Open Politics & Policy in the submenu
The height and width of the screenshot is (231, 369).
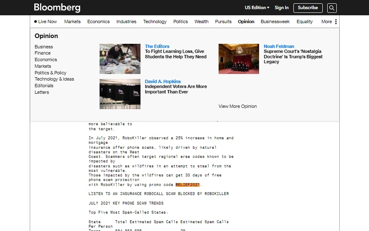click(x=50, y=73)
